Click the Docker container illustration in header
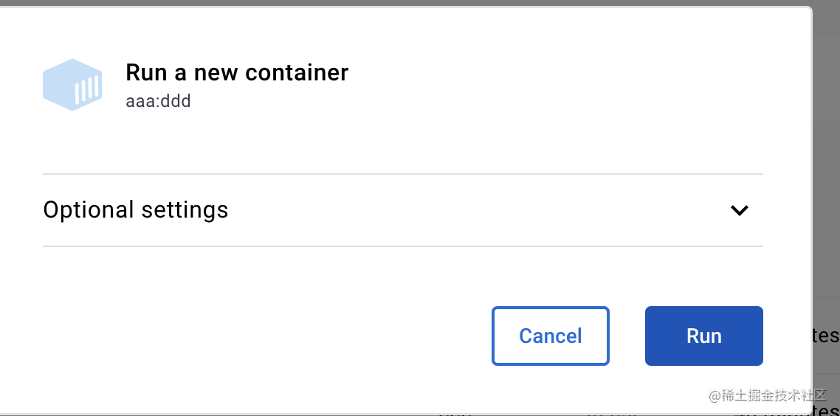 72,85
